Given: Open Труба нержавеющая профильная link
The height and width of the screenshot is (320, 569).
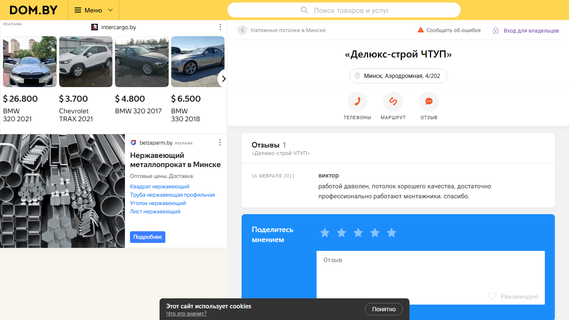Looking at the screenshot, I should point(172,195).
